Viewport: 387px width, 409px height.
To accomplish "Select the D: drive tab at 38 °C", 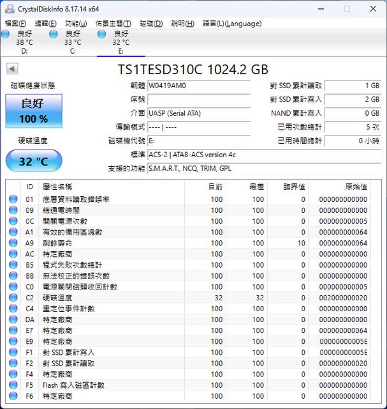I will point(24,42).
